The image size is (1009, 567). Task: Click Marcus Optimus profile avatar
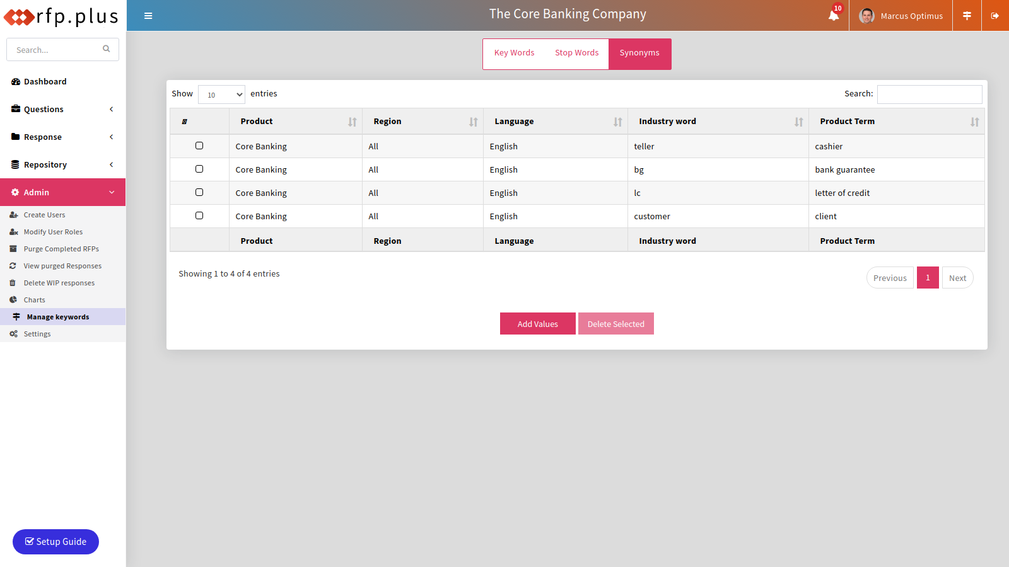click(867, 16)
